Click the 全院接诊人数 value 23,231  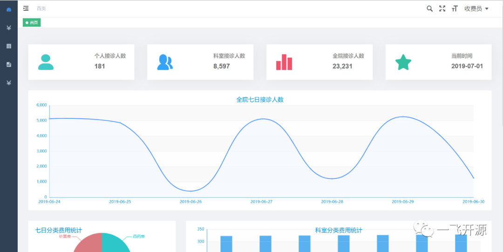click(x=342, y=66)
